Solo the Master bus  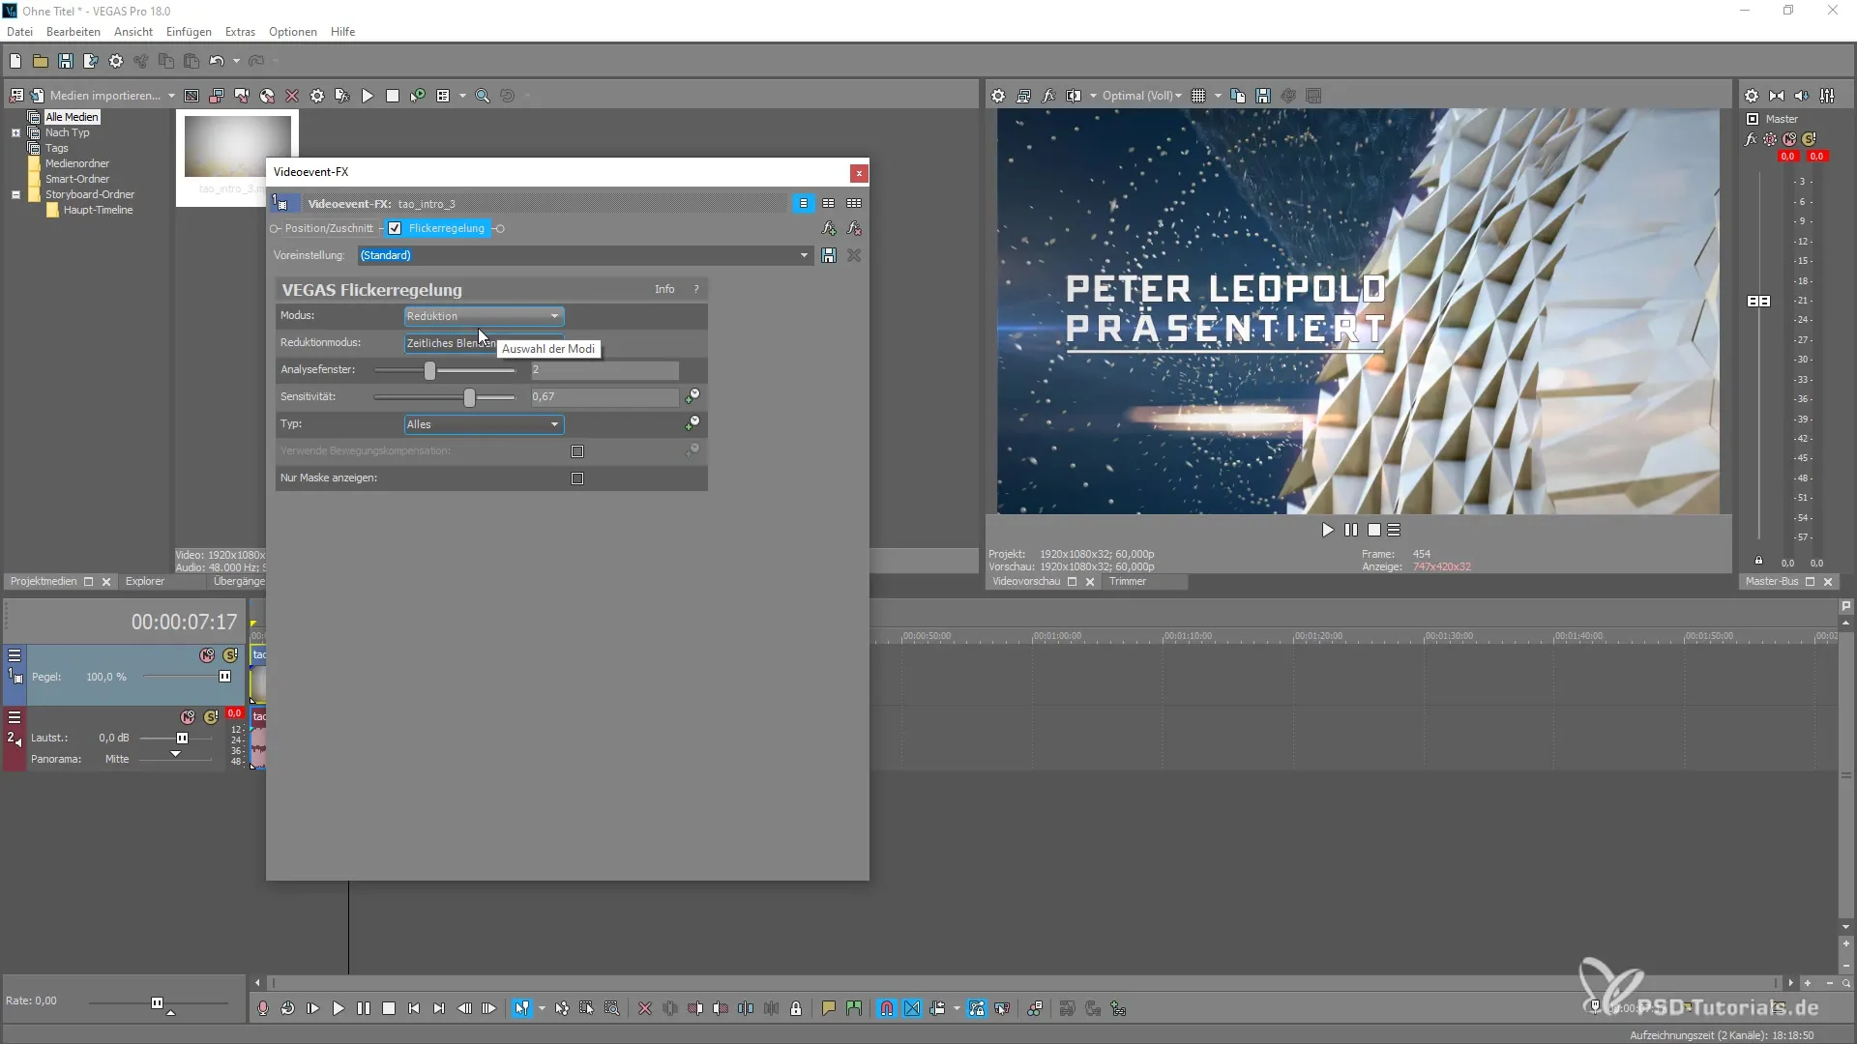[x=1809, y=139]
